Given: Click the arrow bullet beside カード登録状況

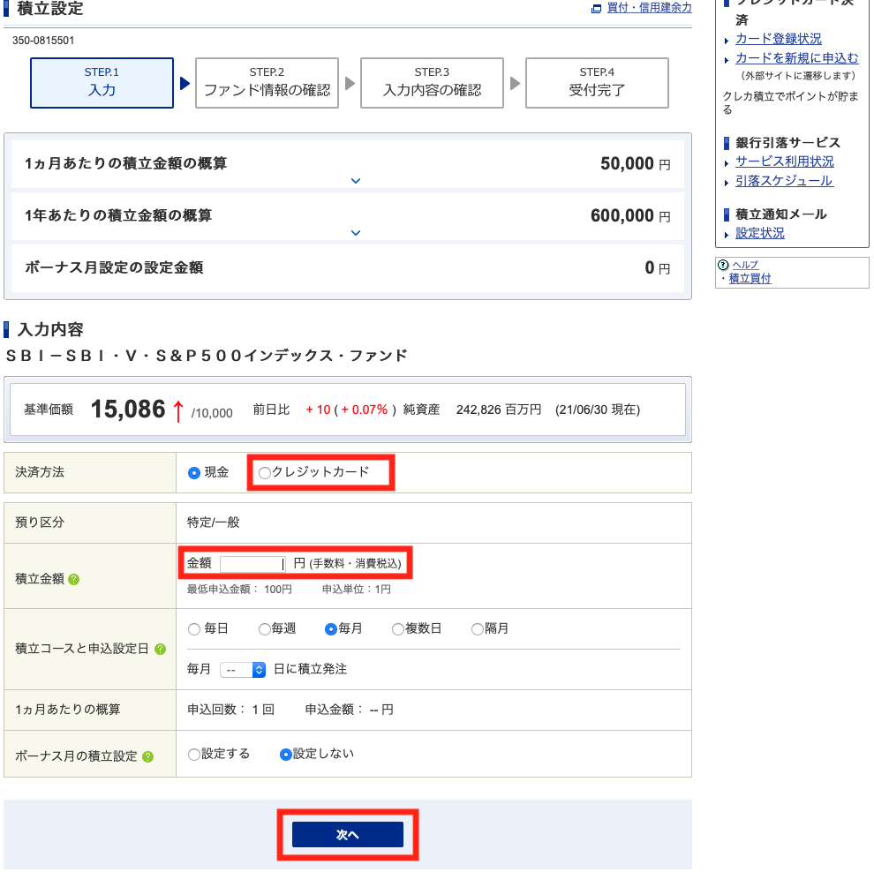Looking at the screenshot, I should 727,41.
